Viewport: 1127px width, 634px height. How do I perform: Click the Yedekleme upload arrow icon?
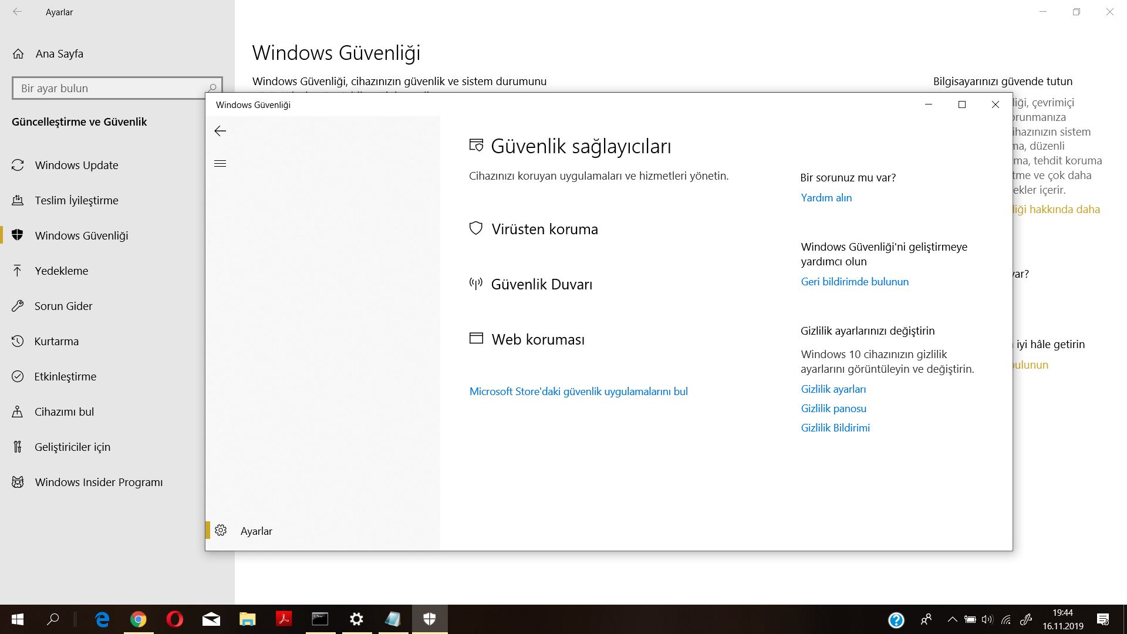(x=18, y=271)
